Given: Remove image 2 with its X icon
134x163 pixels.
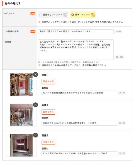Looking at the screenshot, I should [x=36, y=105].
